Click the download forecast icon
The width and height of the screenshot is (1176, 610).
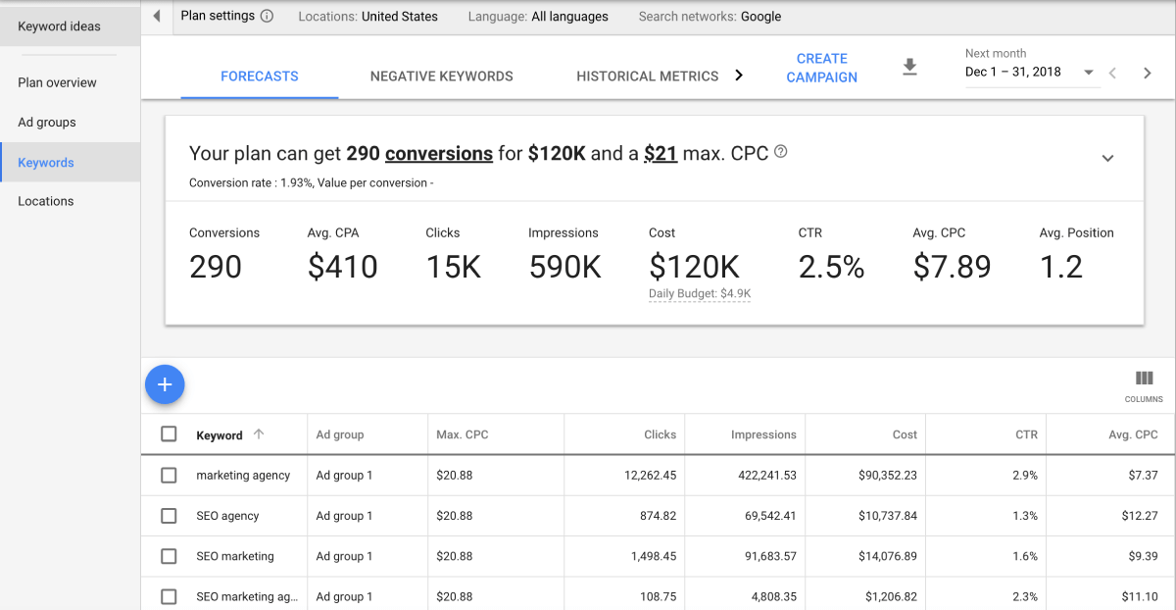tap(909, 67)
